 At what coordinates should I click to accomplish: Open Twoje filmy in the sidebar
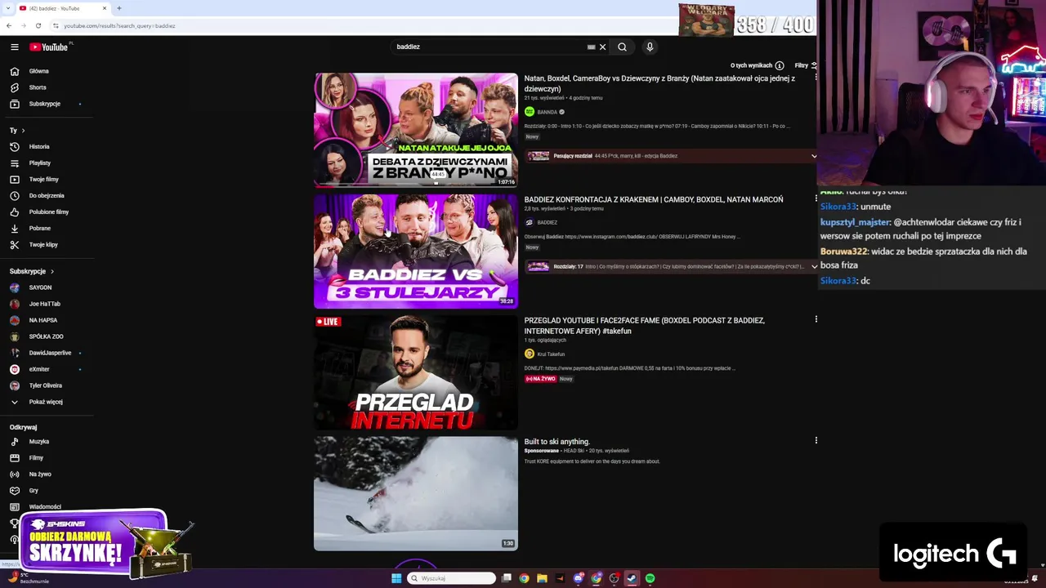[44, 180]
